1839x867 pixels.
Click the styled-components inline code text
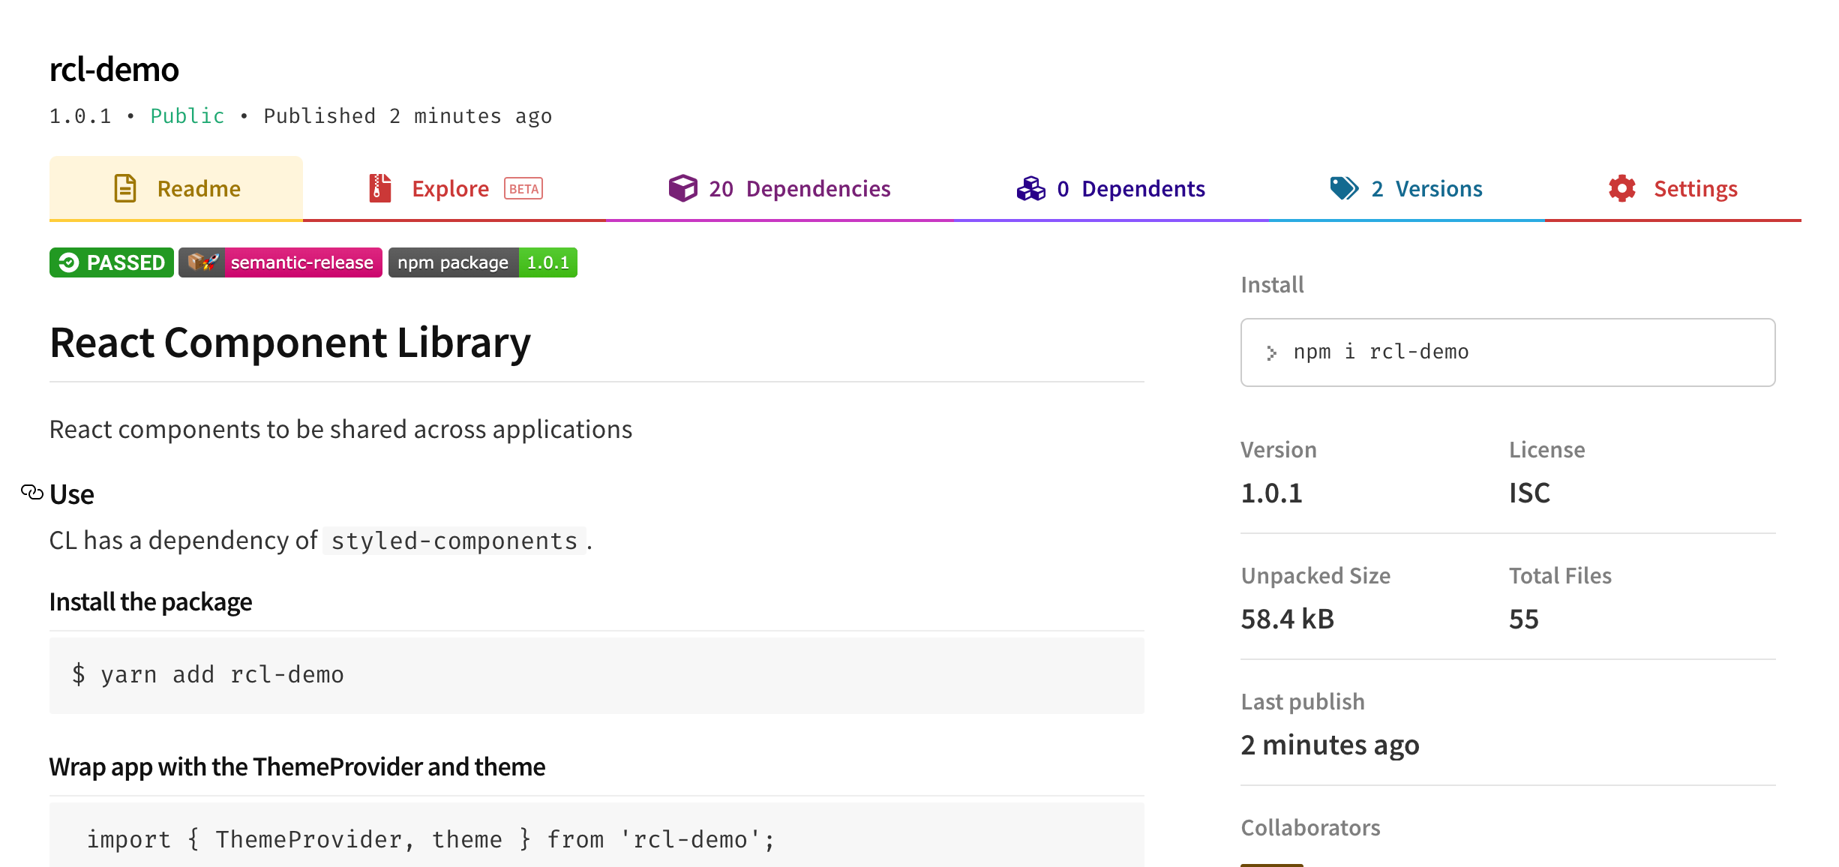(453, 540)
